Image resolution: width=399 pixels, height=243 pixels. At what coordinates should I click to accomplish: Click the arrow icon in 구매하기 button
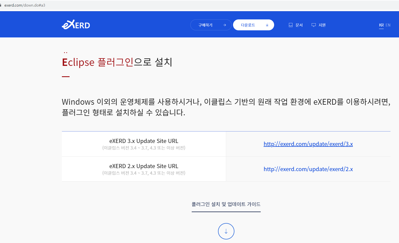(x=225, y=25)
